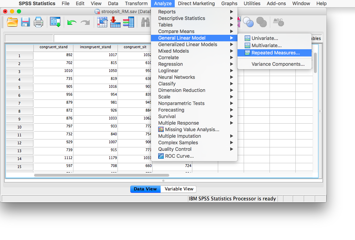
Task: Select row header 1
Action: (x=19, y=56)
